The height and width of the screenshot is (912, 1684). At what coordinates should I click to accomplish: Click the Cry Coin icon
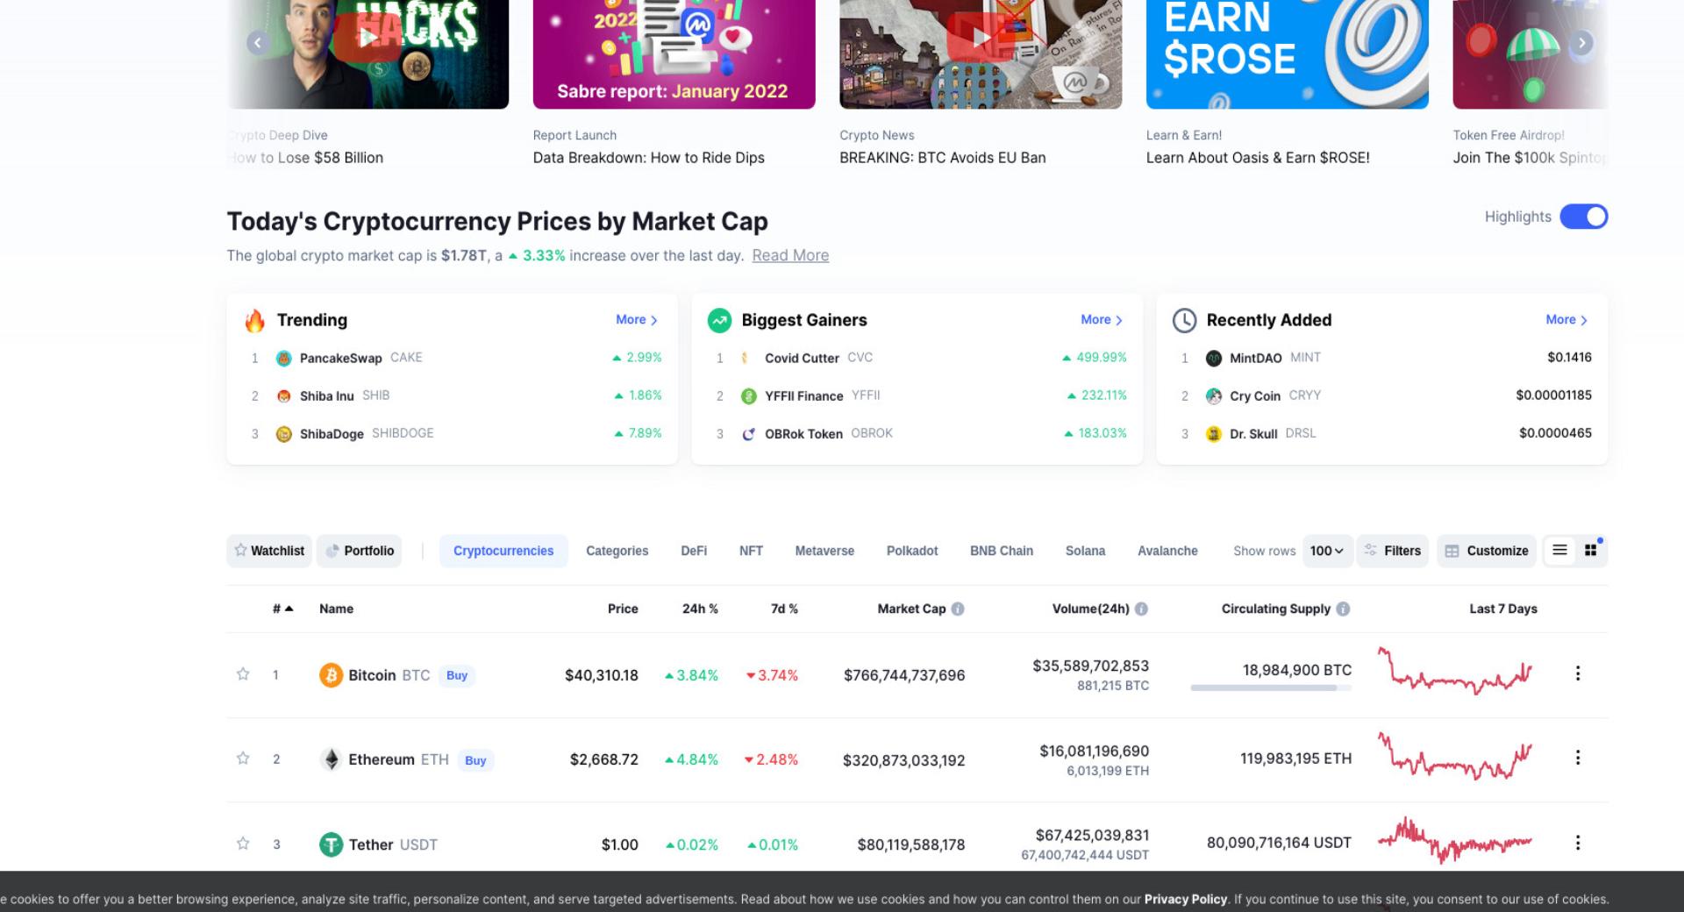coord(1213,395)
